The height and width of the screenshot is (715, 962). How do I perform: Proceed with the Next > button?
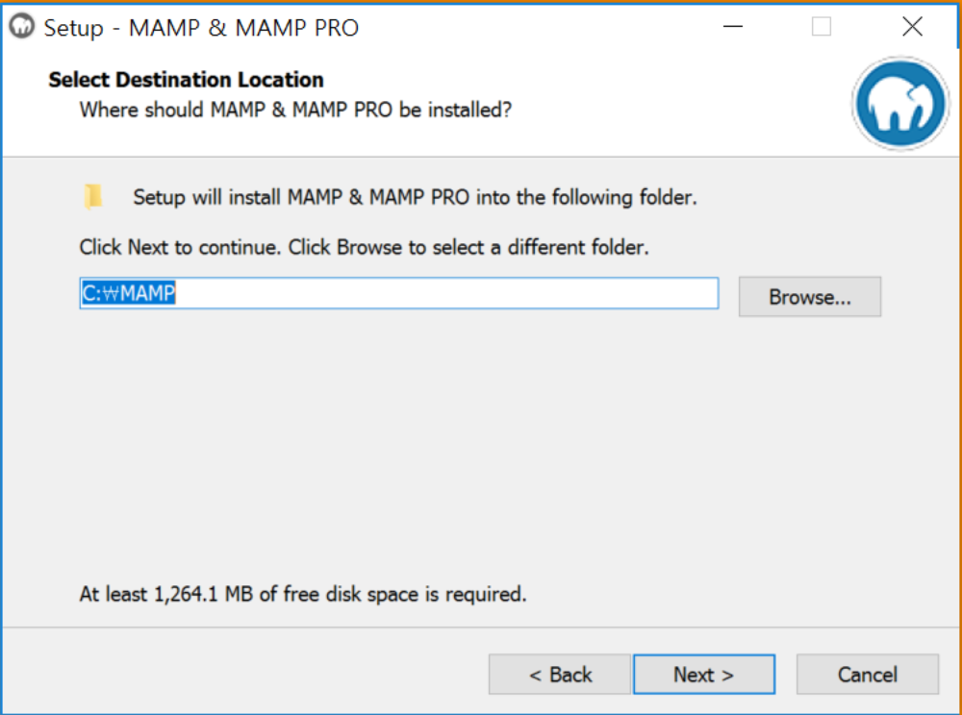point(704,674)
